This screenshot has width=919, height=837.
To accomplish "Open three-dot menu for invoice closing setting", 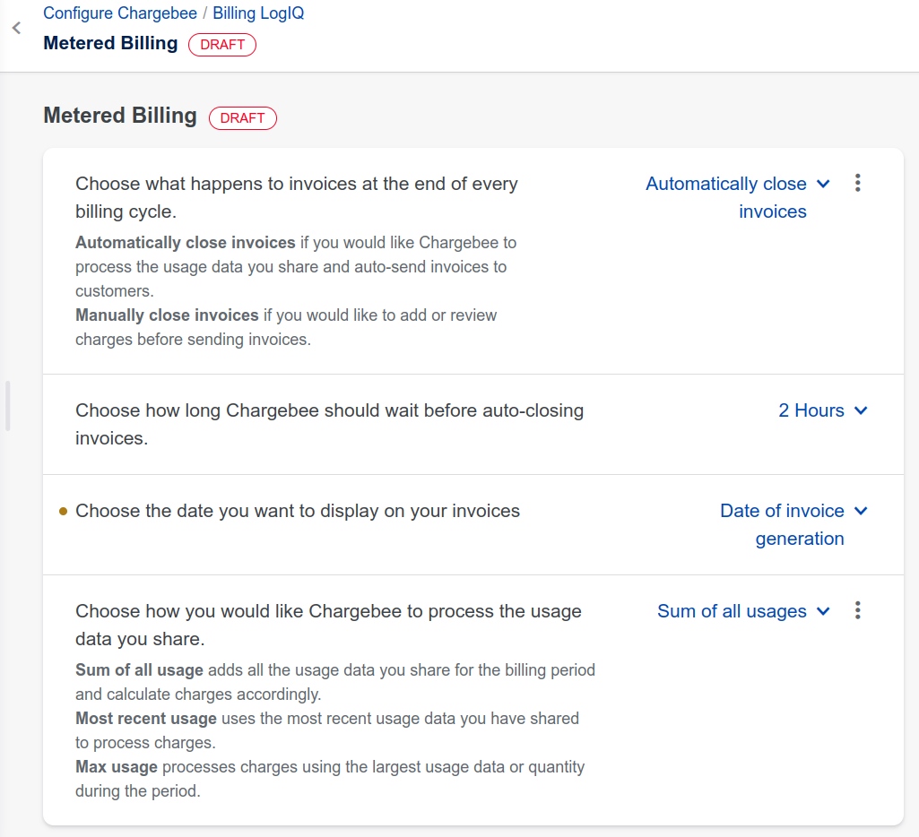I will coord(858,183).
